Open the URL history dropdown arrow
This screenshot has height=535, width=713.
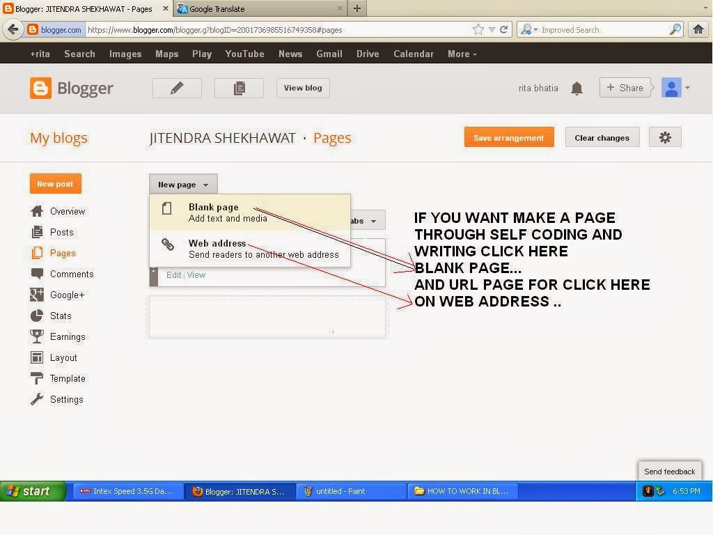[492, 29]
